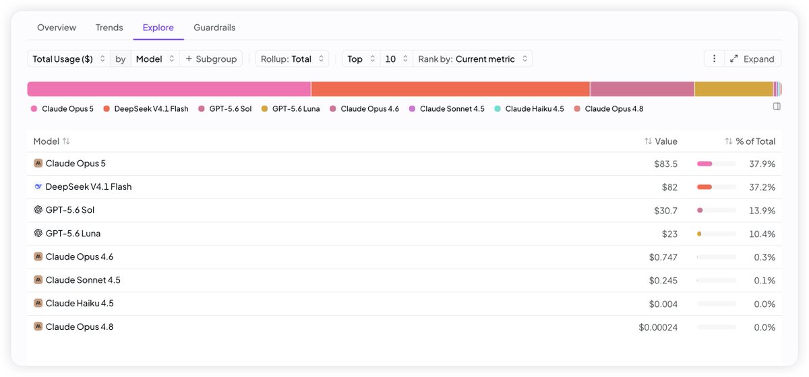
Task: Open the Total Usage ($) metric dropdown
Action: tap(69, 59)
